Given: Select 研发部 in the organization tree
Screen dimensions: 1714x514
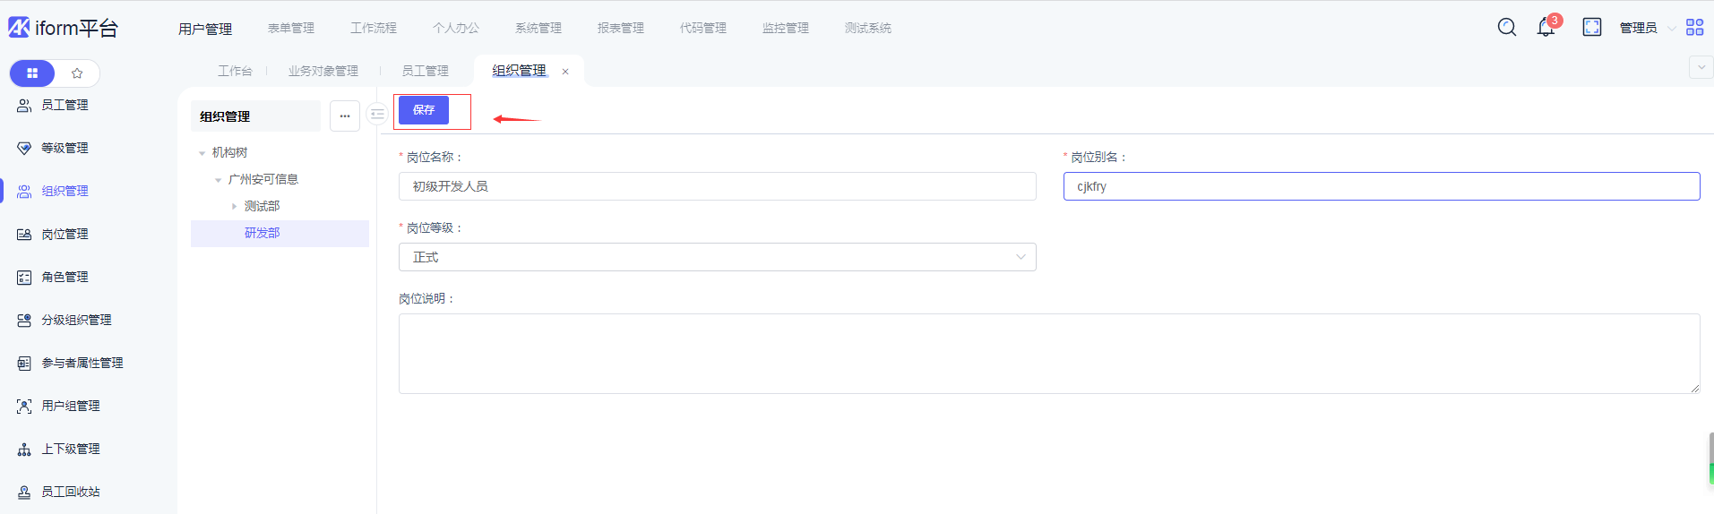Looking at the screenshot, I should click(262, 233).
